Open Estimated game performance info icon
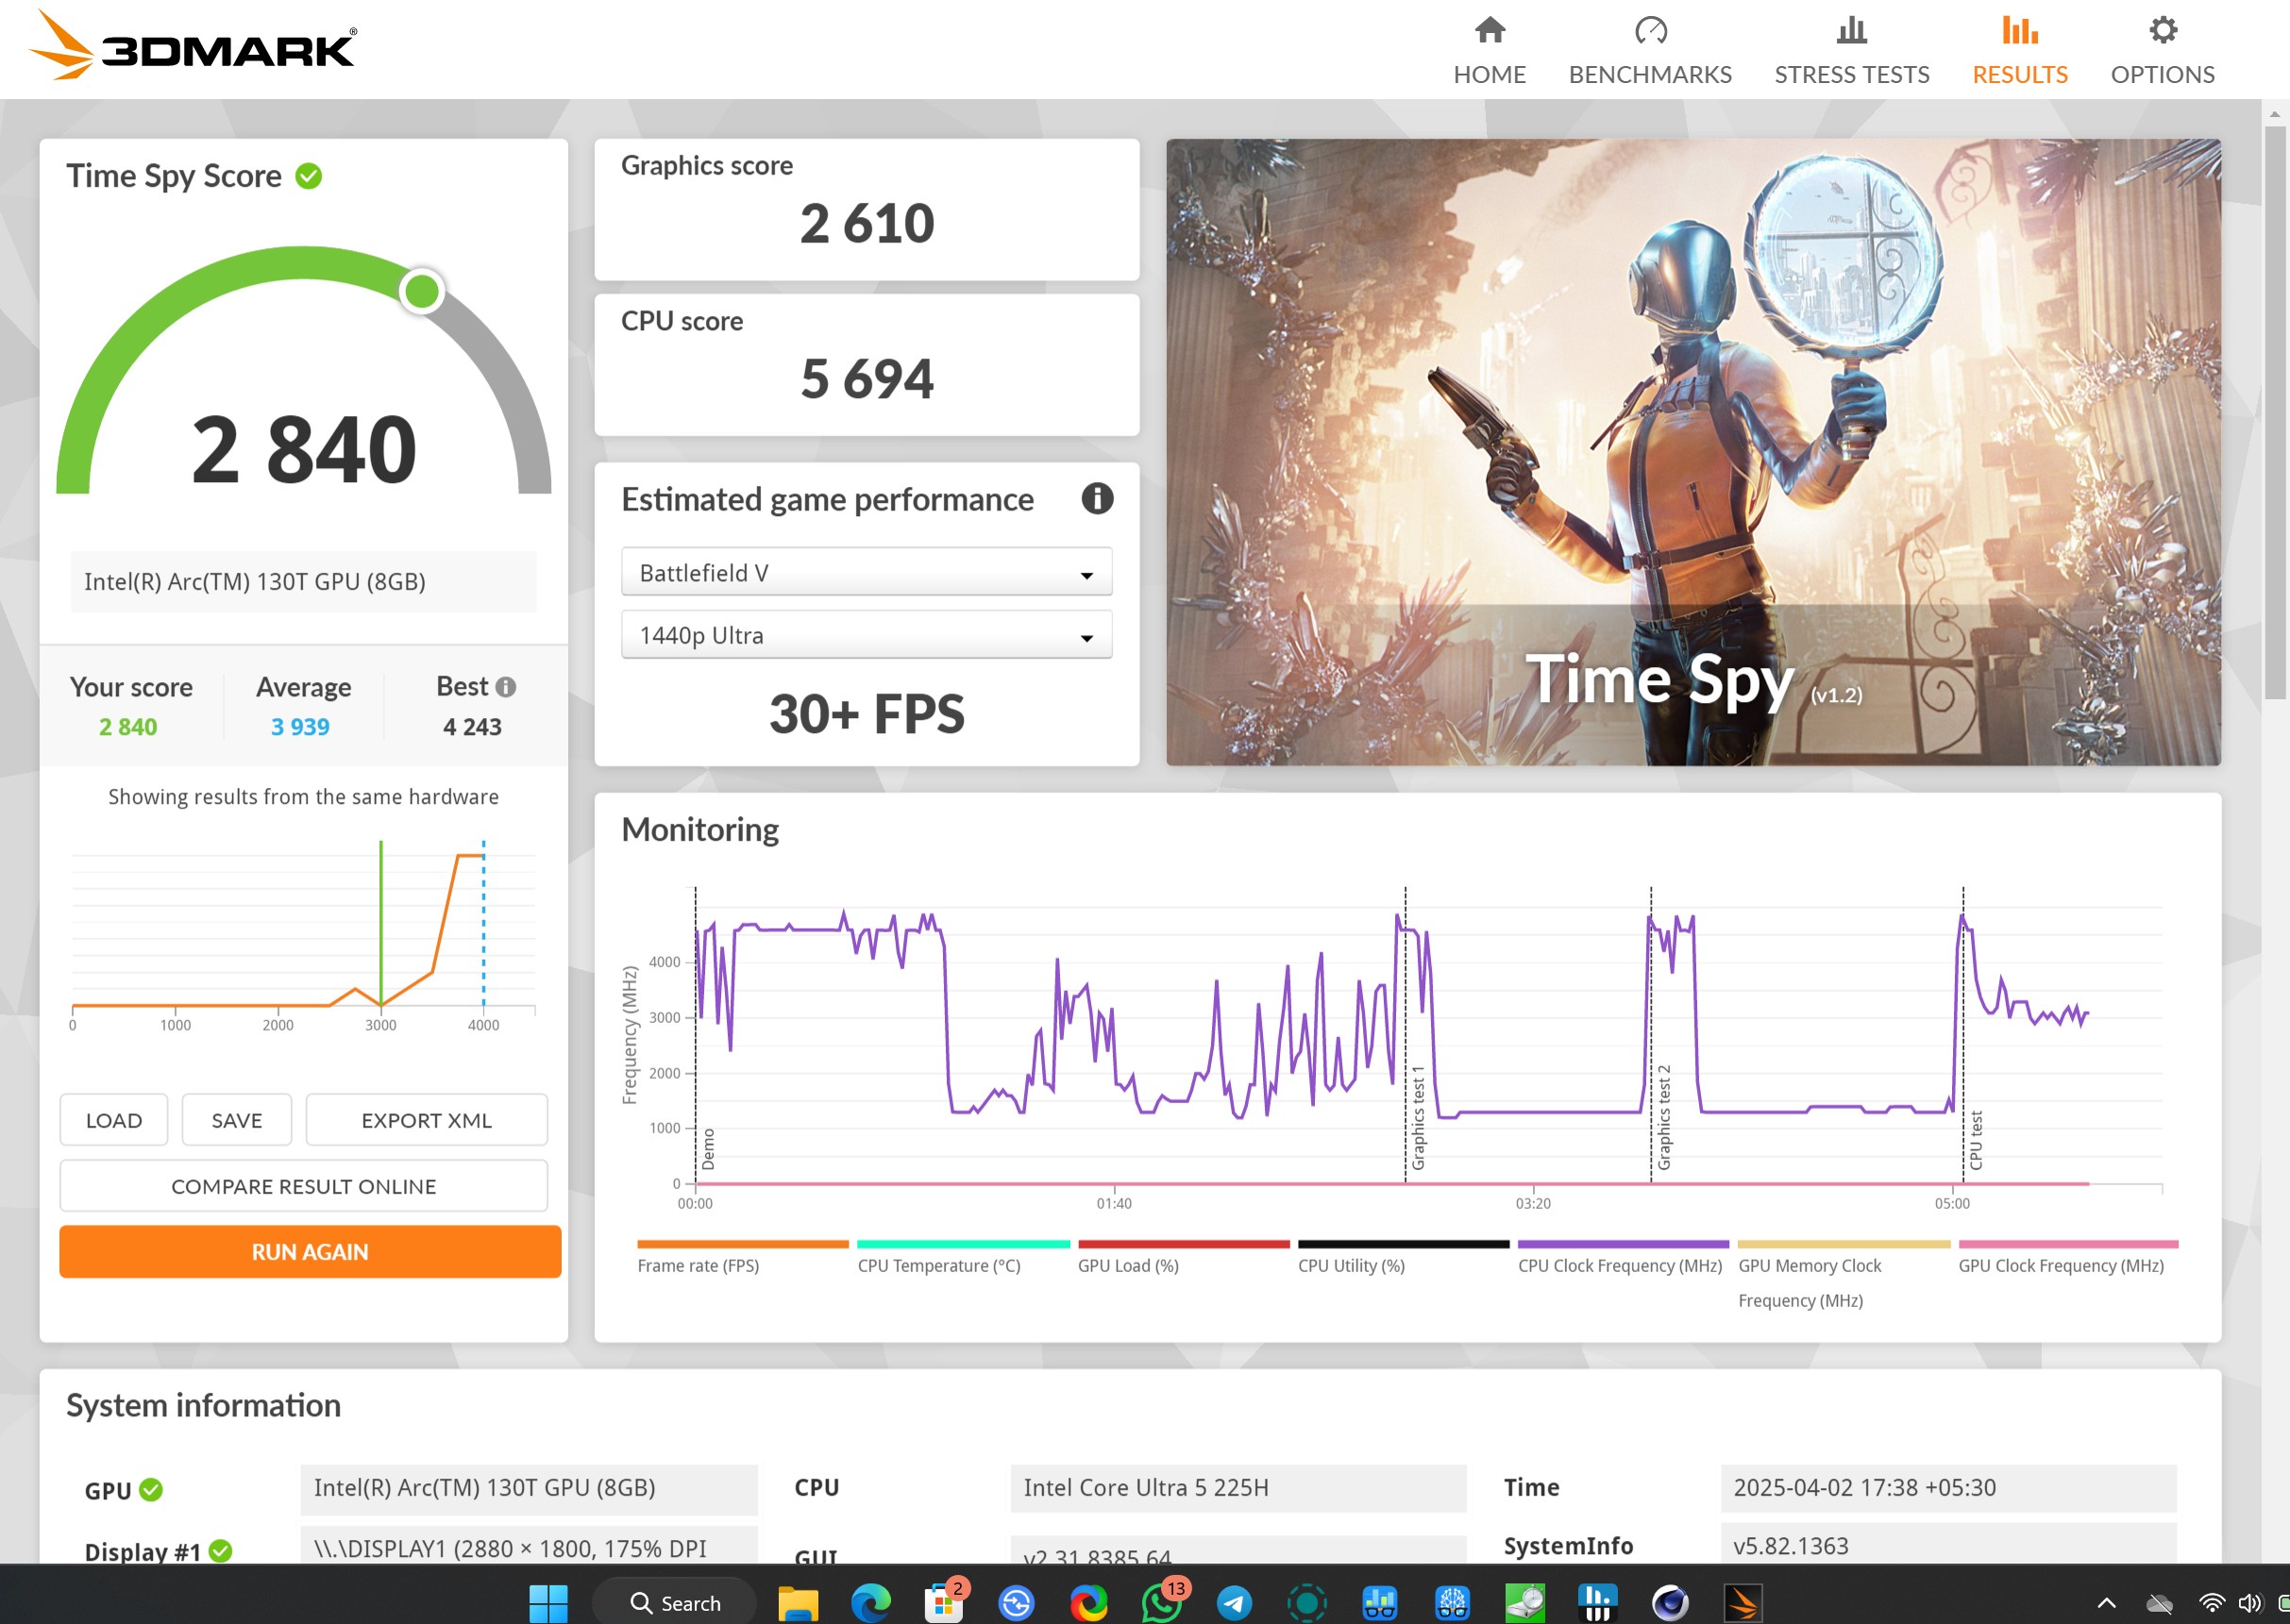This screenshot has width=2290, height=1624. click(x=1097, y=498)
